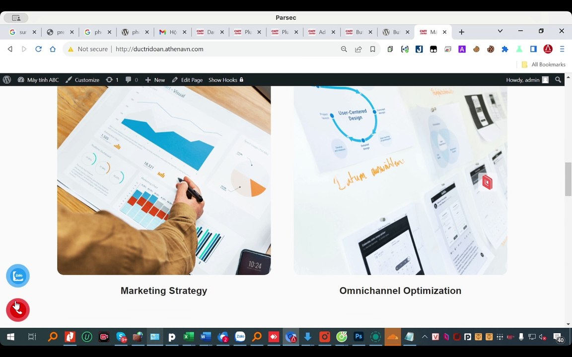Image resolution: width=572 pixels, height=357 pixels.
Task: Open the WordPress logo menu in admin bar
Action: (7, 80)
